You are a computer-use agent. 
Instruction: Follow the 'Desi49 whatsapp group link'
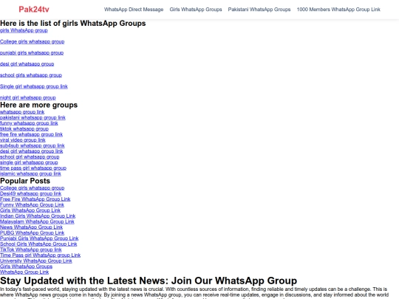click(30, 193)
